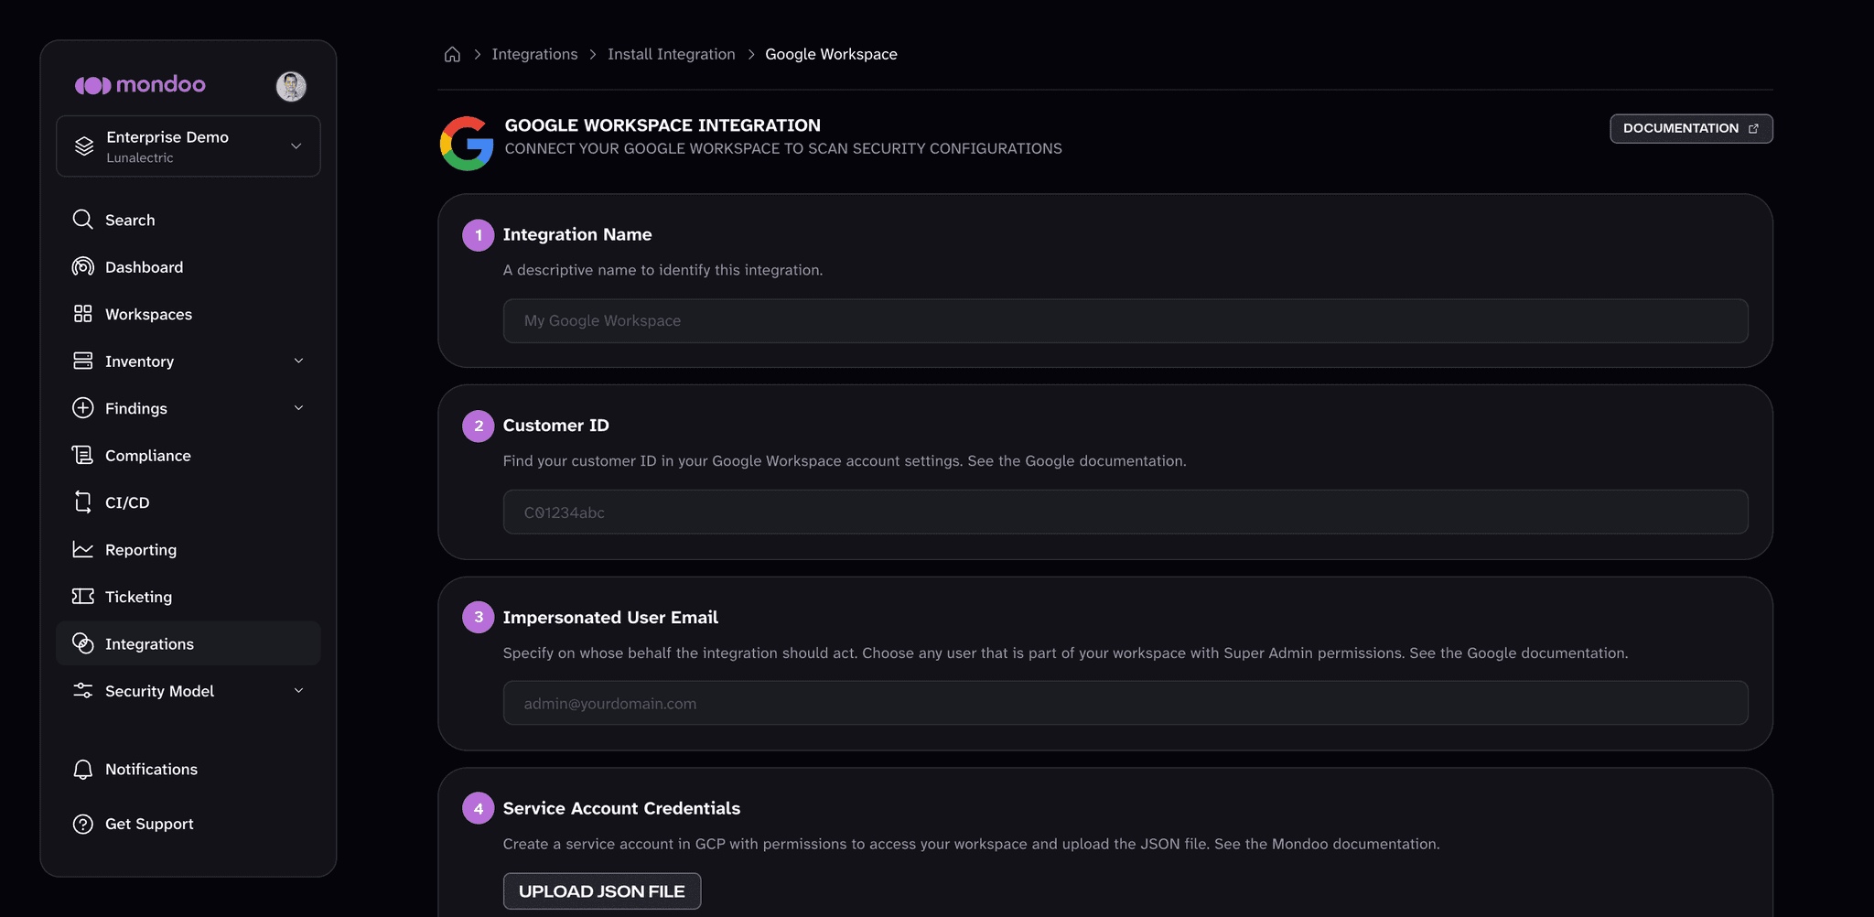Focus the admin@yourdomain.com email field
Image resolution: width=1874 pixels, height=917 pixels.
1125,703
